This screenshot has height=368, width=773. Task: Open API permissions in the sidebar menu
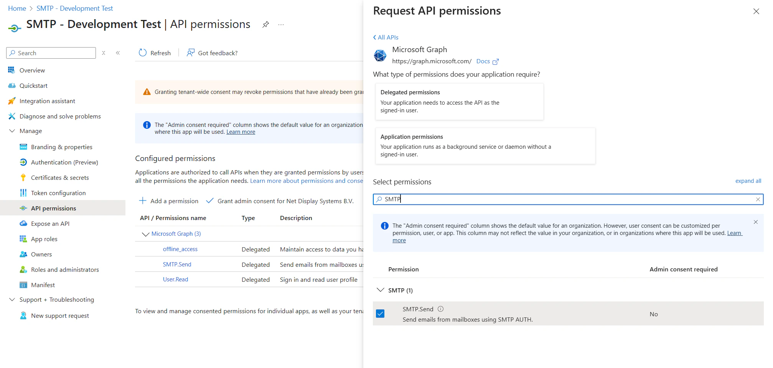tap(63, 208)
